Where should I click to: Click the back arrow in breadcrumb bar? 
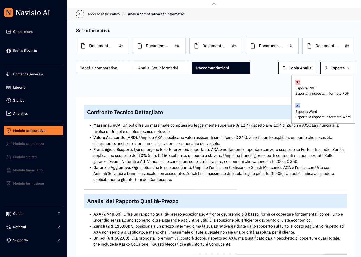pos(80,14)
